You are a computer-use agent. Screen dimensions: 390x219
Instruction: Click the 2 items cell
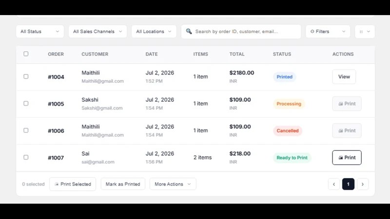pos(203,157)
